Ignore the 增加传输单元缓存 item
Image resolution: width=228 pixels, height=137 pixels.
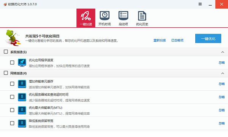tap(222, 84)
